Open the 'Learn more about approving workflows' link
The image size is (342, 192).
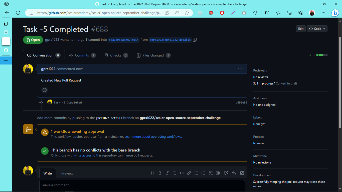click(153, 136)
